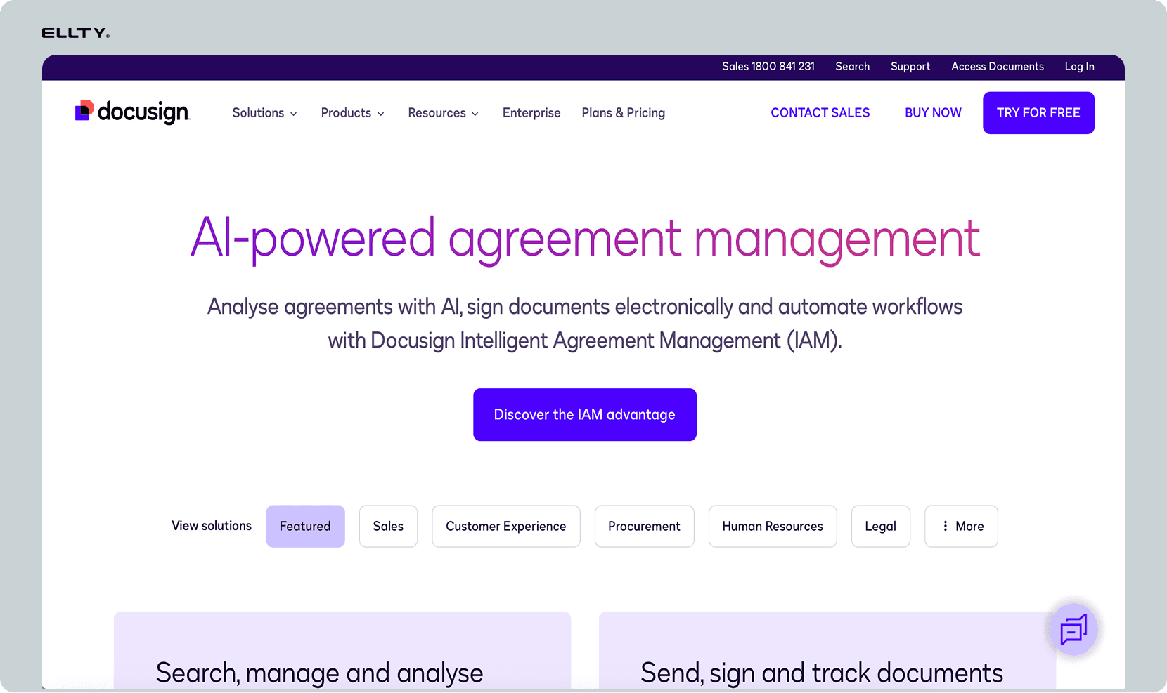Select the Legal tab
1167x693 pixels.
click(x=880, y=526)
